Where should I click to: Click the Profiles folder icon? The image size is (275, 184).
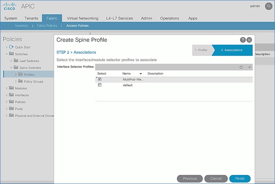20,74
